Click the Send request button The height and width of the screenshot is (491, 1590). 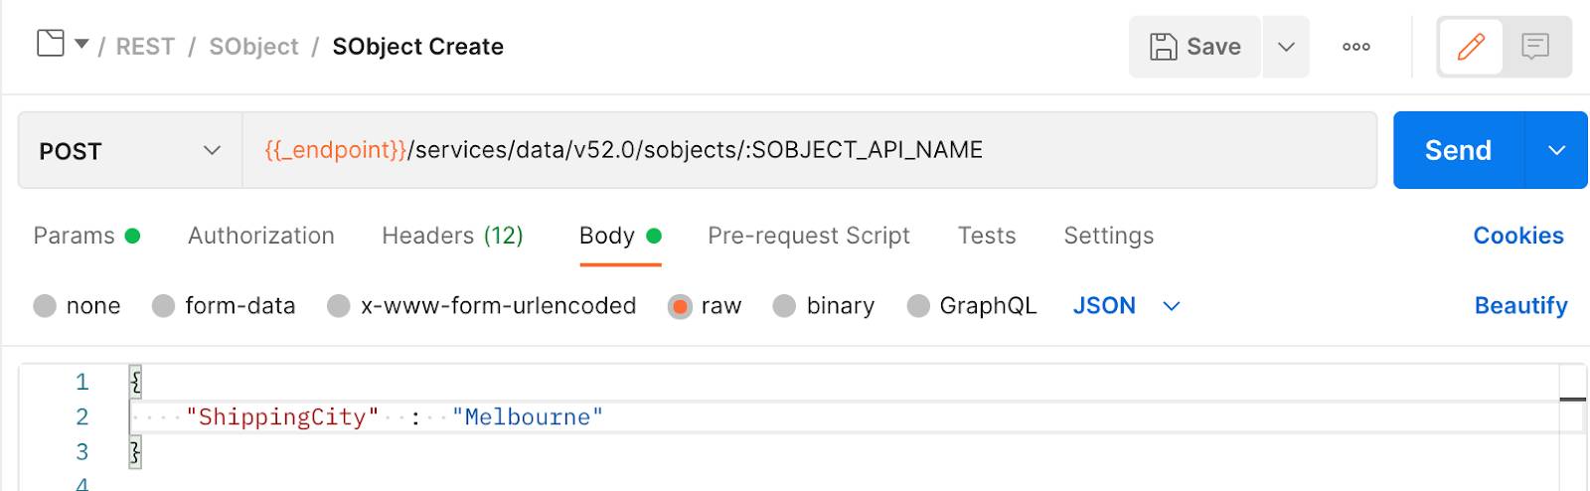point(1458,150)
